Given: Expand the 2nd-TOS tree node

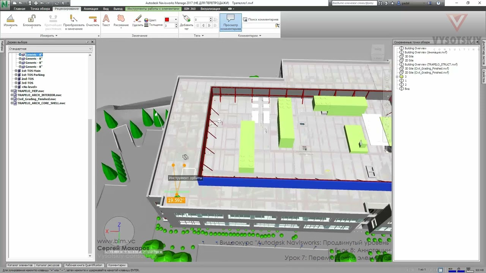Looking at the screenshot, I should click(x=16, y=79).
